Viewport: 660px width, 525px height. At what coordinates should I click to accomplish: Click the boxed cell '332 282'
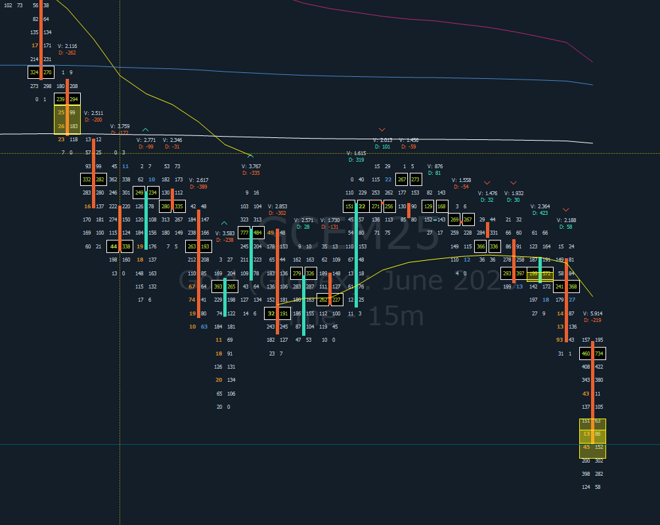(x=93, y=179)
